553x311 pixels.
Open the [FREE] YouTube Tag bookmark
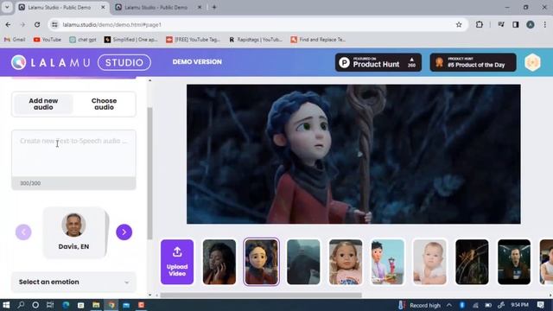[194, 40]
